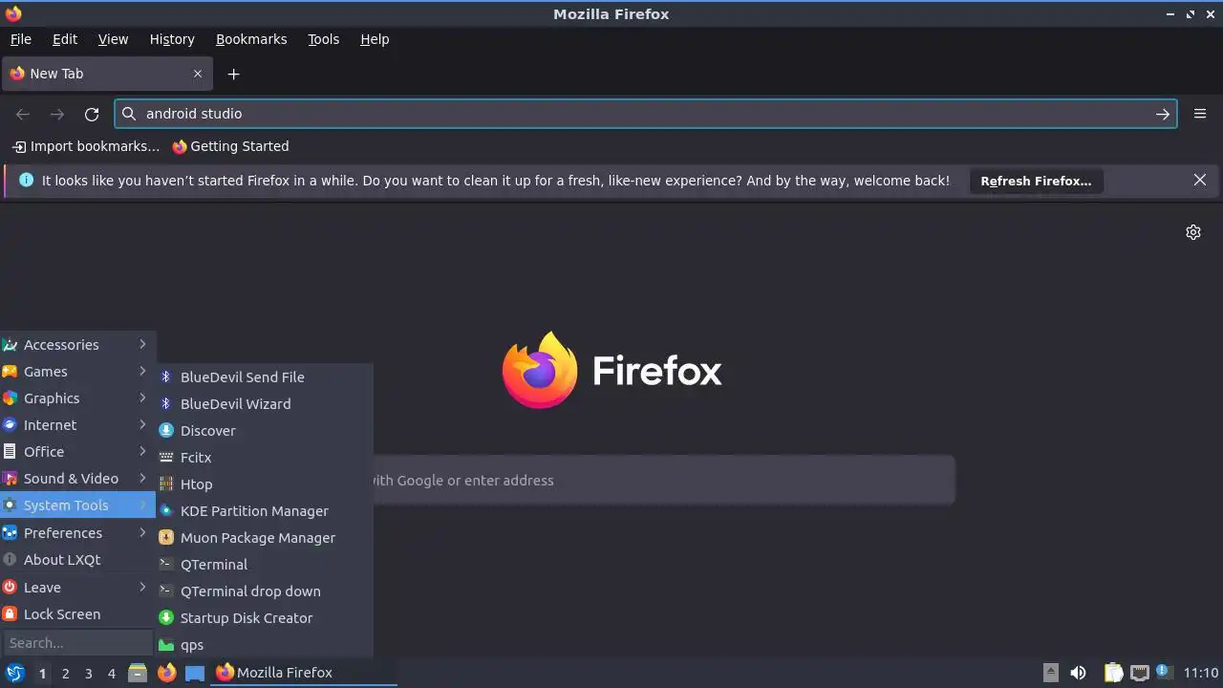Close the New Tab tab
1223x688 pixels.
(198, 74)
